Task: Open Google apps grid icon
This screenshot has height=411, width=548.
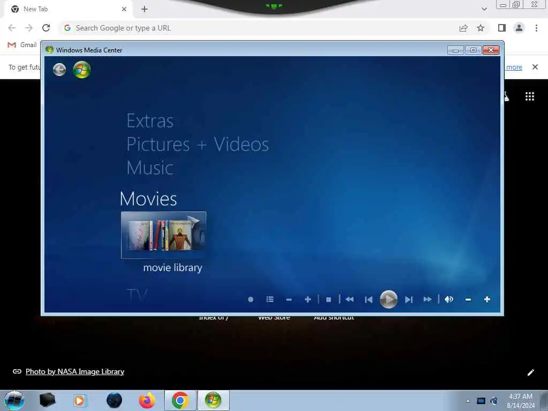Action: coord(530,96)
